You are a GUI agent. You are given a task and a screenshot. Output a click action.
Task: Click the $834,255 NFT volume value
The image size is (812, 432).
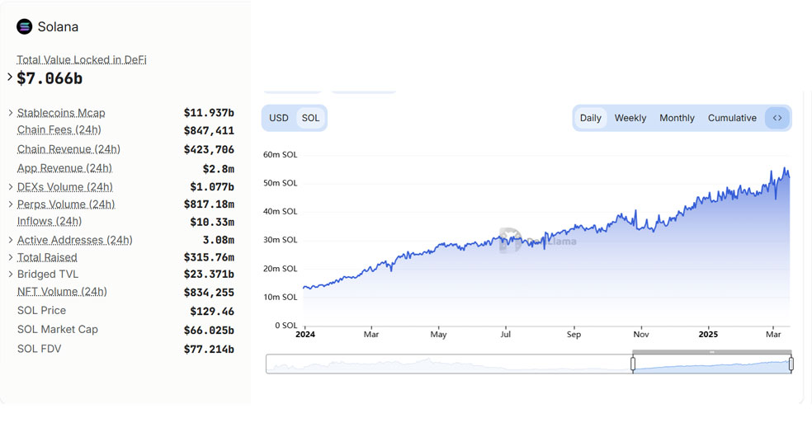pyautogui.click(x=209, y=293)
